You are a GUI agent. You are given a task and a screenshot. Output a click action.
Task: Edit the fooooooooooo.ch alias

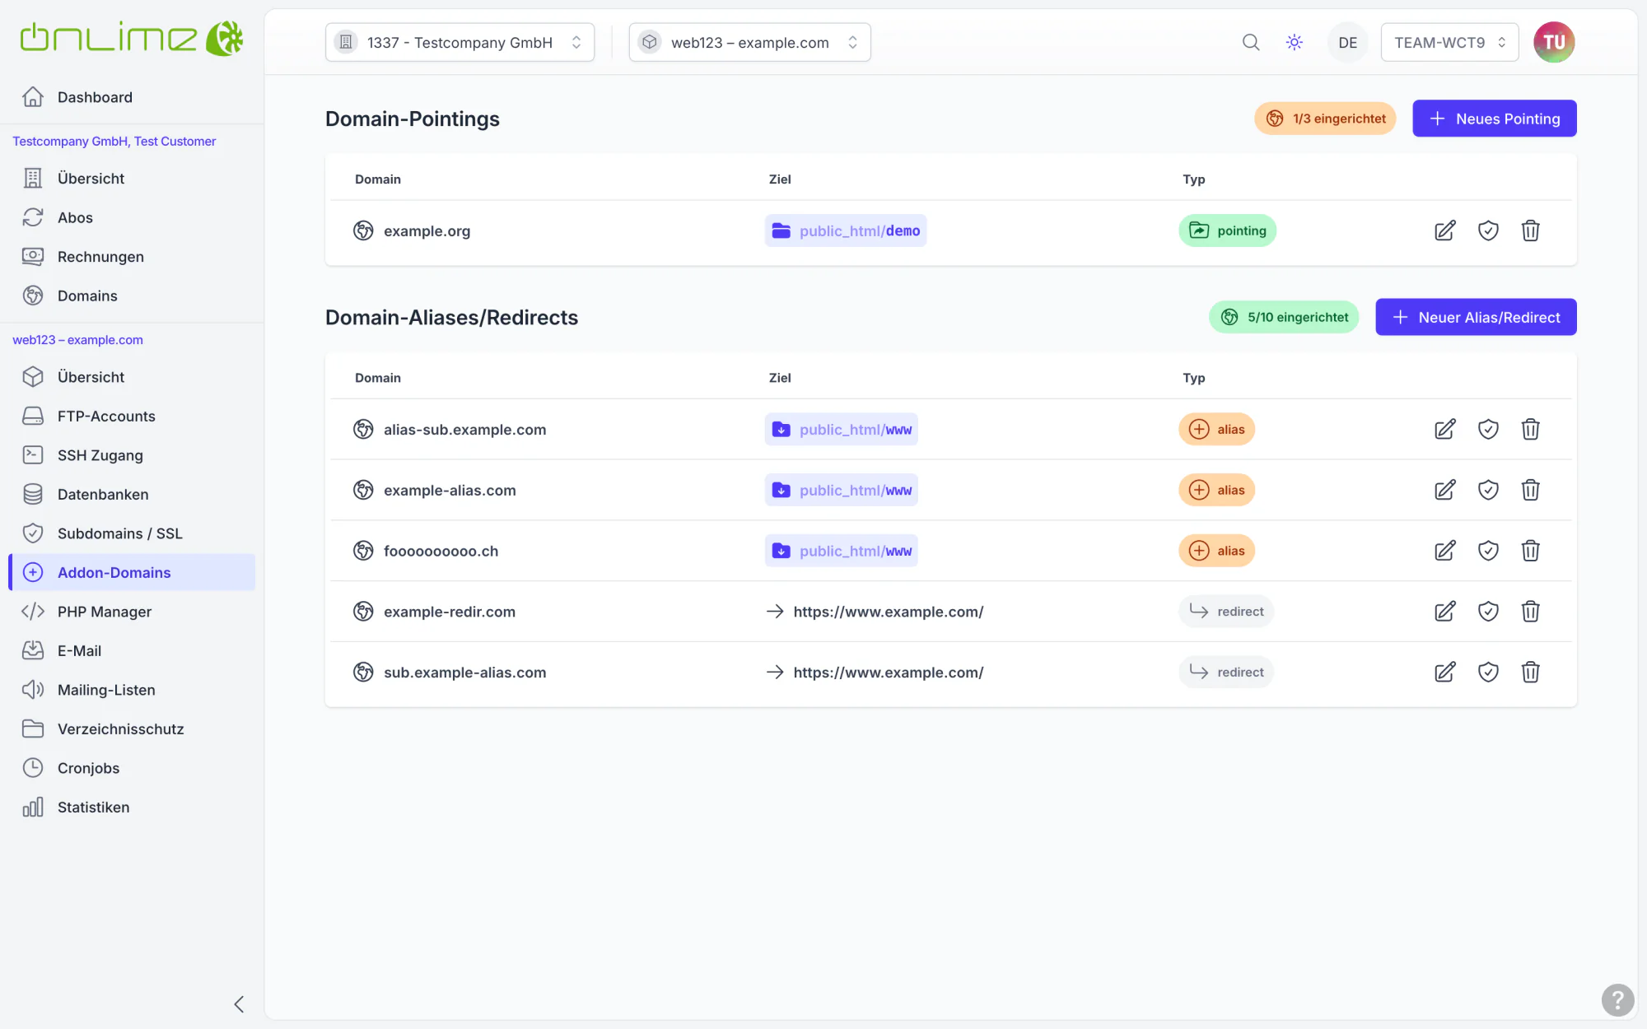1445,551
